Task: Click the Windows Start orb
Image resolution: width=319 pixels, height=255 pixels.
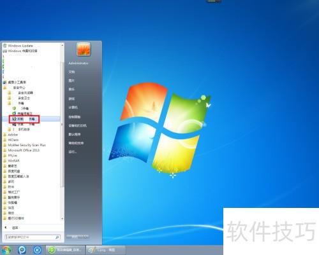Action: (x=6, y=251)
